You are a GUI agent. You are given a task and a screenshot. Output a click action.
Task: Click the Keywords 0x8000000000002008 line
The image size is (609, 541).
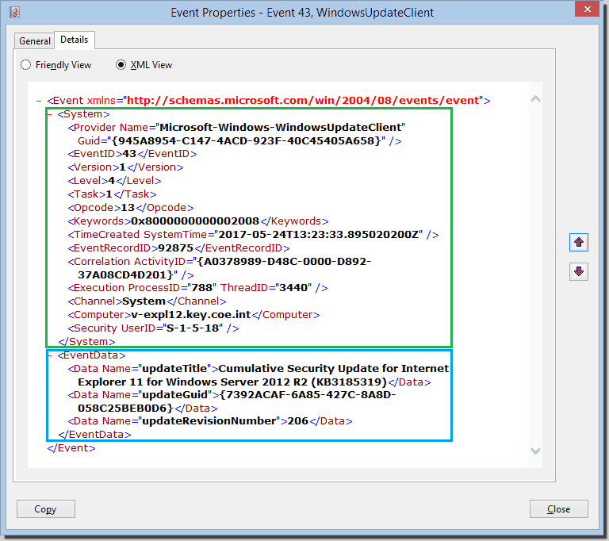coord(198,221)
